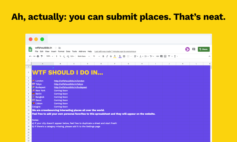Image resolution: width=237 pixels, height=142 pixels.
Task: Insert a link with chain icon
Action: coord(158,56)
